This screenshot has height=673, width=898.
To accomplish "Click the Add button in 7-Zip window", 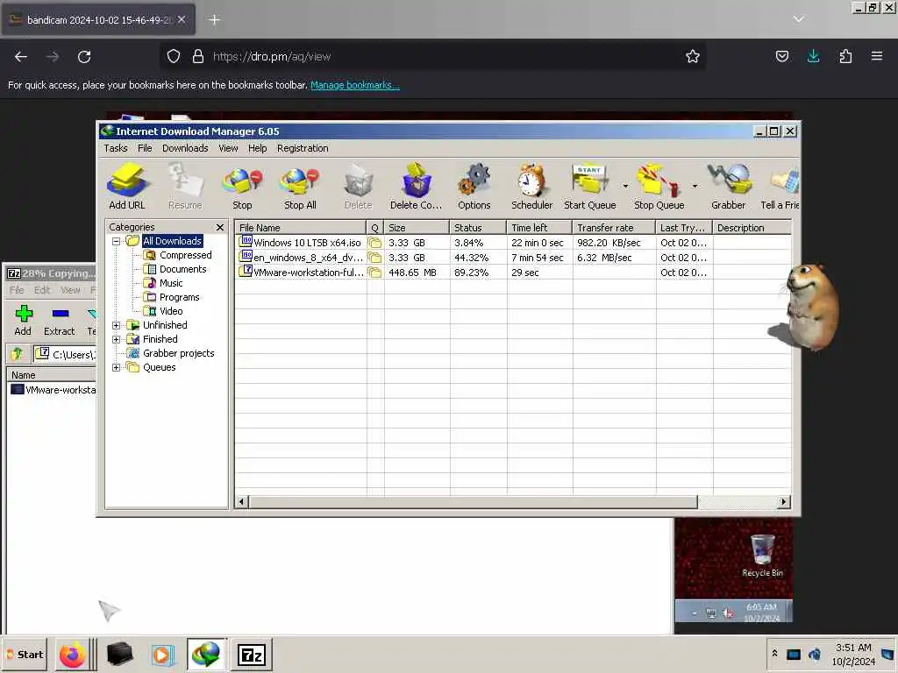I will [x=23, y=320].
